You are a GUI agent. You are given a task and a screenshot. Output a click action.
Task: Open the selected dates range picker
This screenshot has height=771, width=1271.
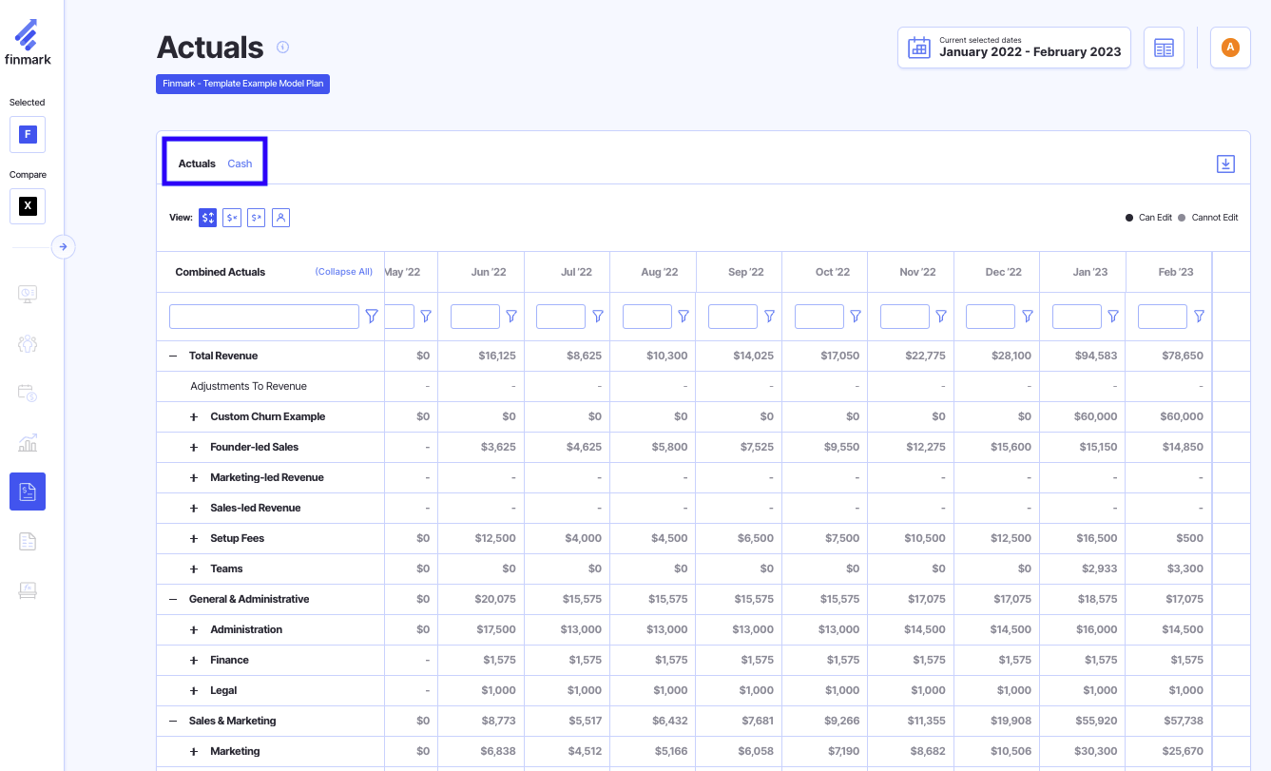[1013, 48]
